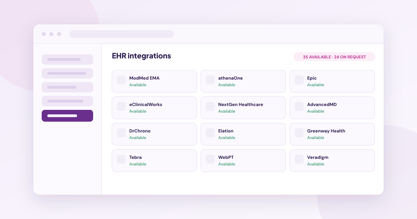Select the highlighted purple sidebar item

point(67,116)
